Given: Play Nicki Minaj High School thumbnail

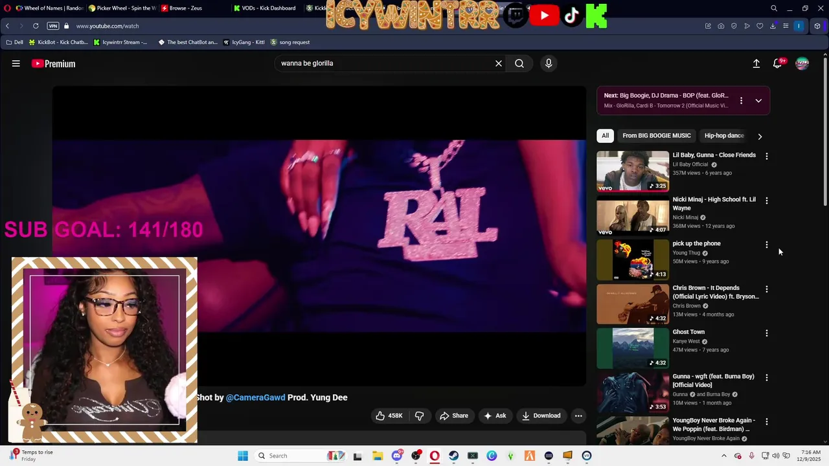Looking at the screenshot, I should (x=633, y=216).
